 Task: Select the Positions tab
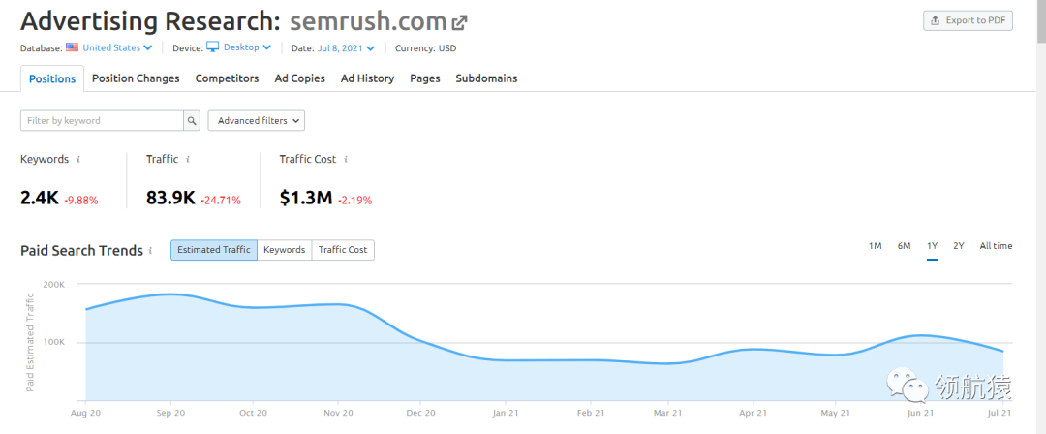click(52, 78)
